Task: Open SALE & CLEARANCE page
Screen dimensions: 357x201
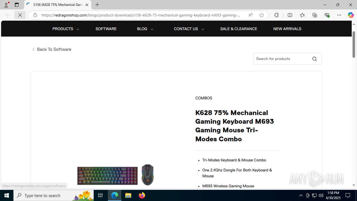Action: pos(238,29)
